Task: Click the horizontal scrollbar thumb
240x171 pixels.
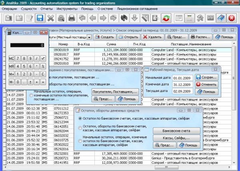Action: (x=166, y=167)
